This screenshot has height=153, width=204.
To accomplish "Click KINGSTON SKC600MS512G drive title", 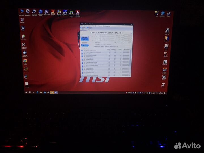I will click(x=107, y=33).
